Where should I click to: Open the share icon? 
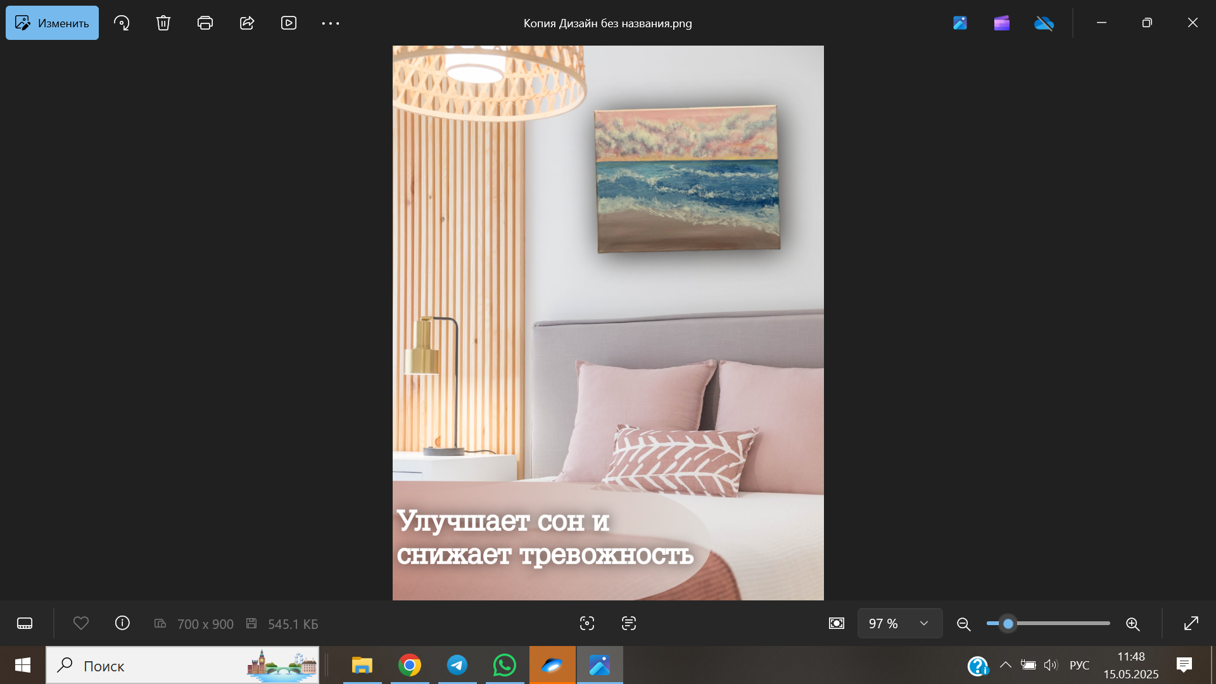click(x=247, y=23)
